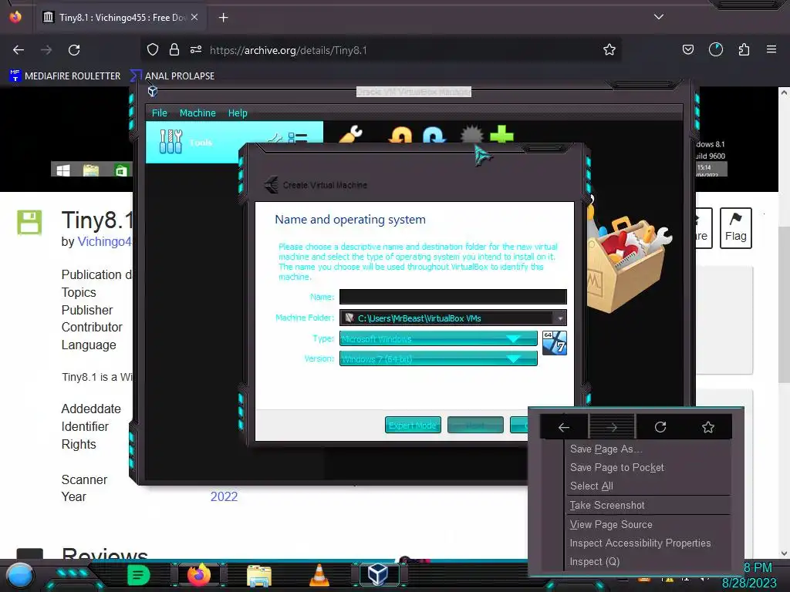Image resolution: width=790 pixels, height=592 pixels.
Task: Open the green notes app on taskbar
Action: [139, 575]
